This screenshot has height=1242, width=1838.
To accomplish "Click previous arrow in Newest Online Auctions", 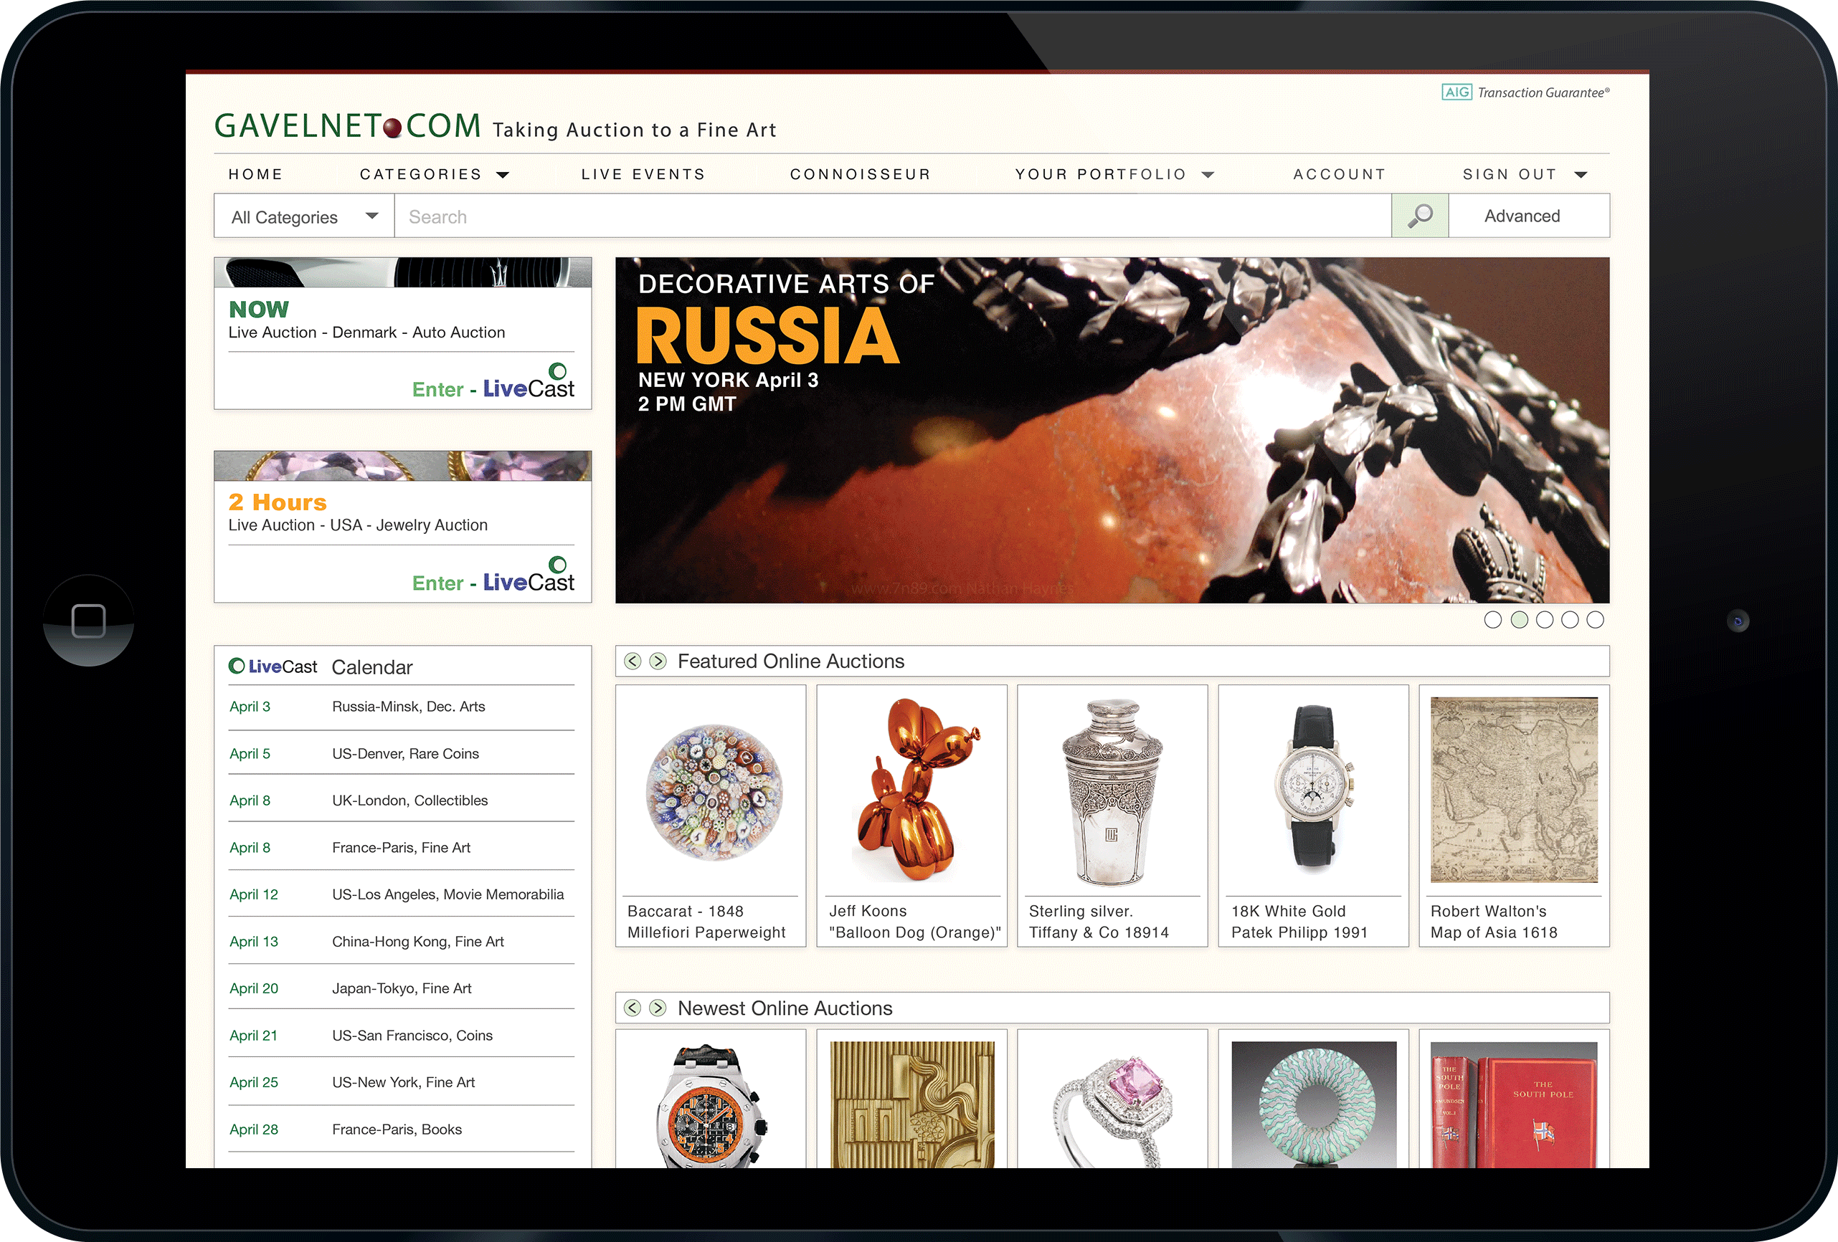I will pos(632,1007).
